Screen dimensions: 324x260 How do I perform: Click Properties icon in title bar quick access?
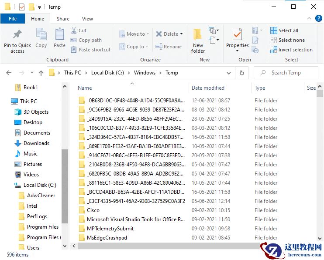click(x=22, y=7)
